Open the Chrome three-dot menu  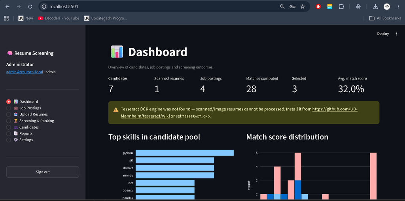pos(398,7)
